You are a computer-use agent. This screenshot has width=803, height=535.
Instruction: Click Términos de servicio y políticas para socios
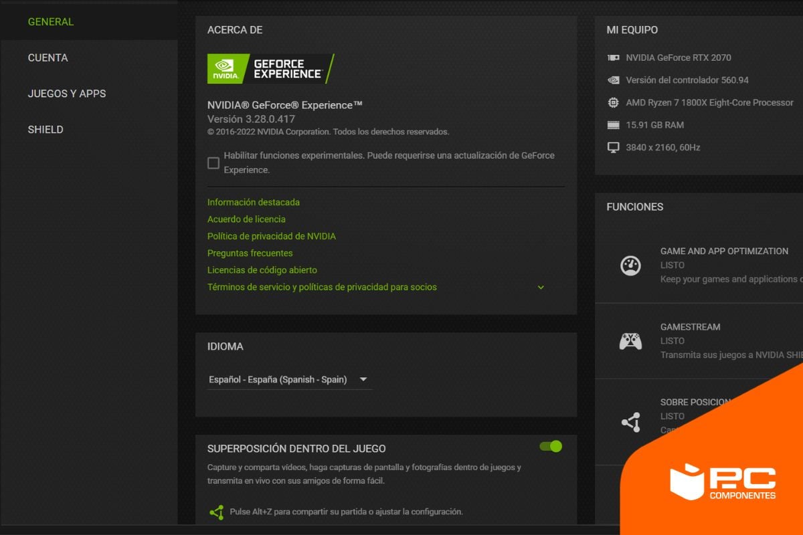point(322,288)
